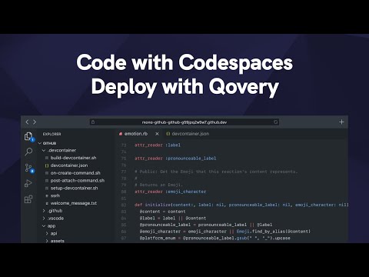This screenshot has height=277, width=369.
Task: Click the EXPLORER panel heading
Action: [x=52, y=134]
